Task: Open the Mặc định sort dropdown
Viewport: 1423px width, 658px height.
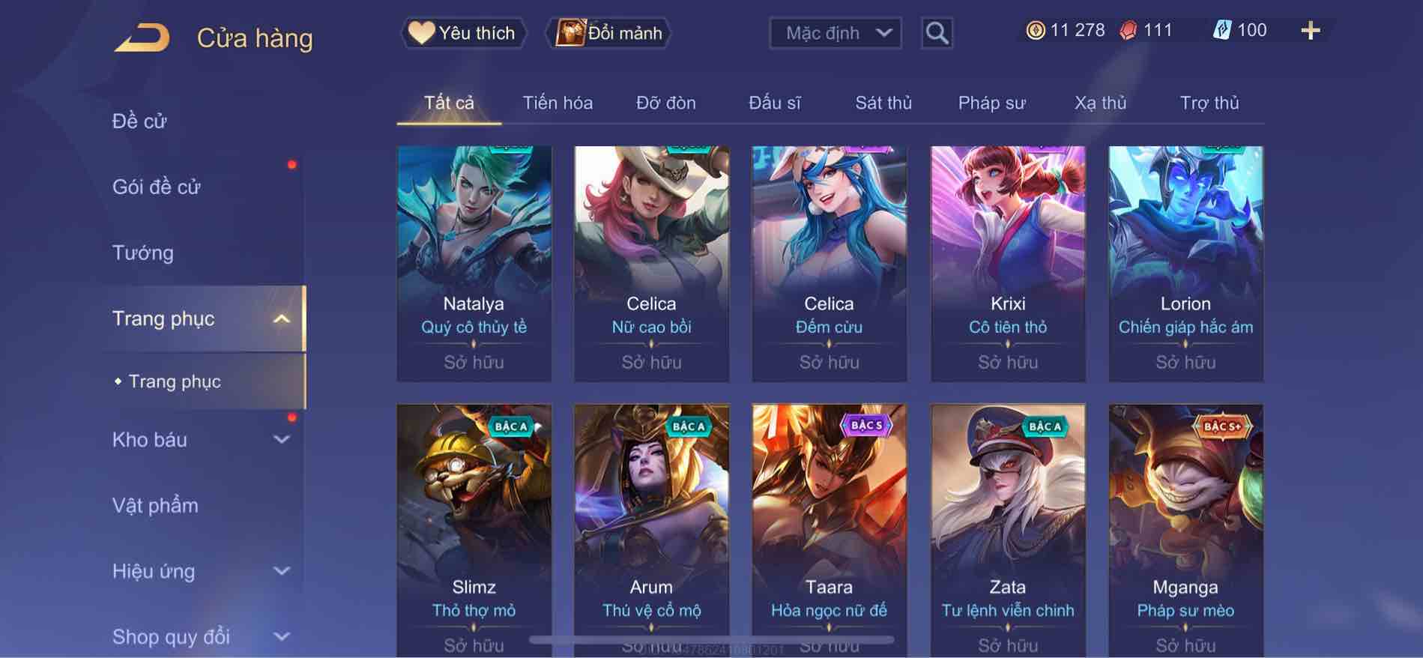Action: click(x=836, y=33)
